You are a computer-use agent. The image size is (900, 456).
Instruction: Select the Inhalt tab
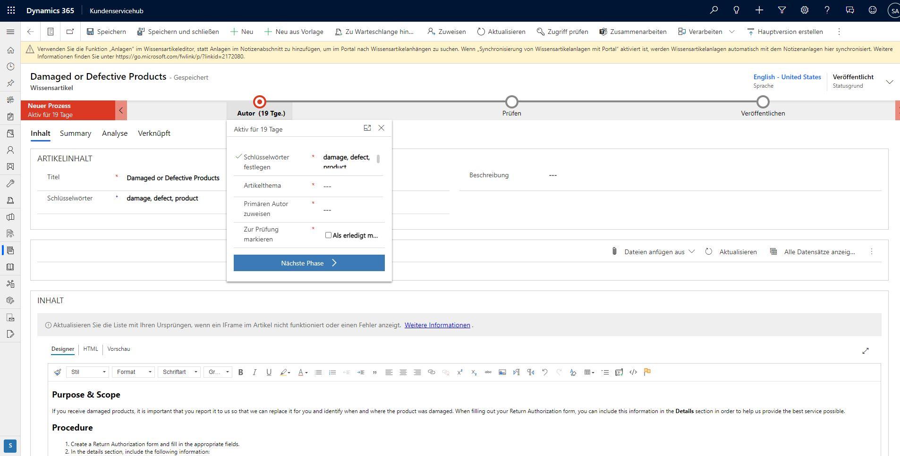pyautogui.click(x=41, y=133)
